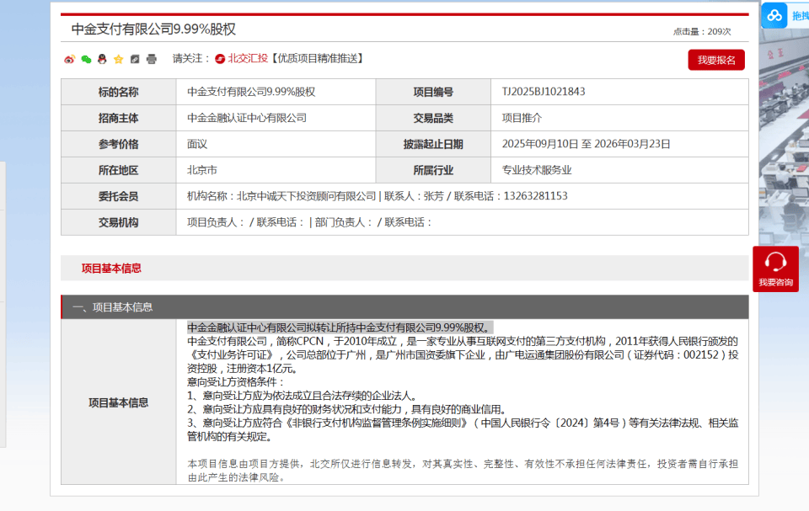Click the red 北交汇投 logo icon
809x511 pixels.
click(x=220, y=59)
